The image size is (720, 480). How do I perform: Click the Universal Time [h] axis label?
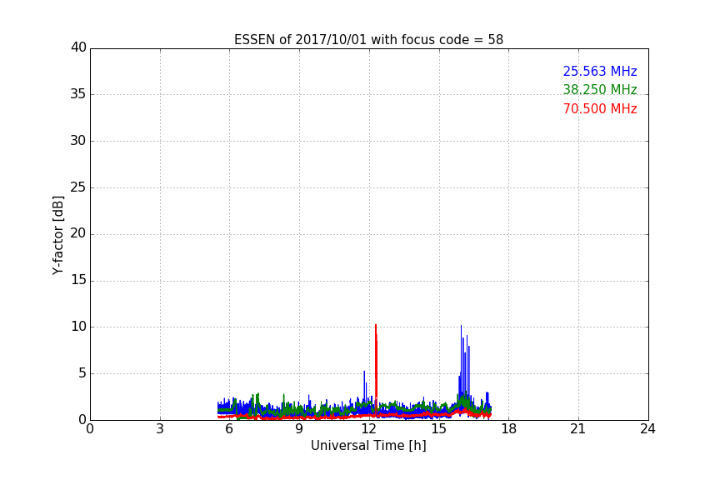tap(368, 446)
